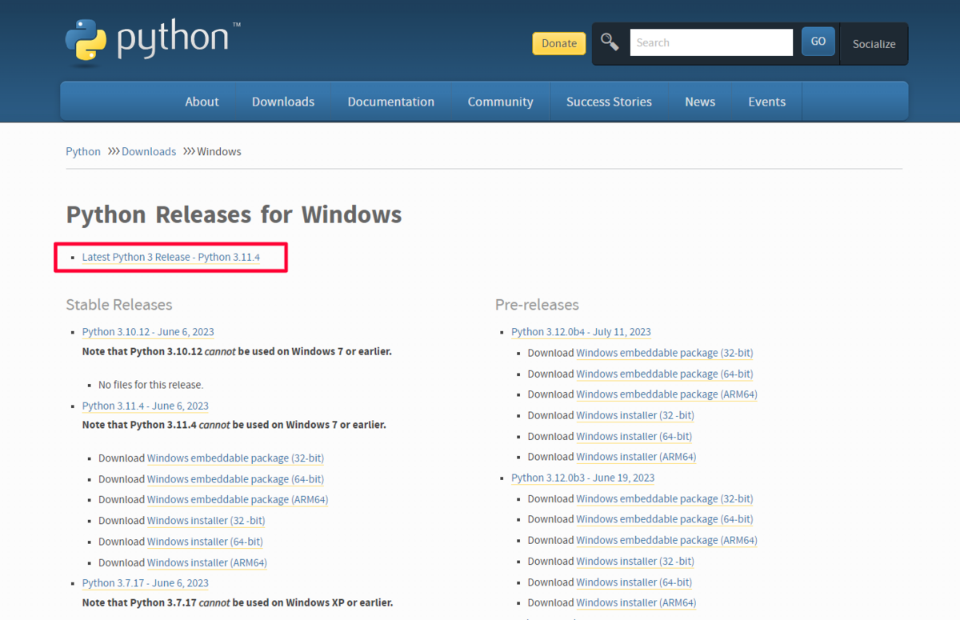This screenshot has width=960, height=620.
Task: Open the Socialize menu
Action: (874, 44)
